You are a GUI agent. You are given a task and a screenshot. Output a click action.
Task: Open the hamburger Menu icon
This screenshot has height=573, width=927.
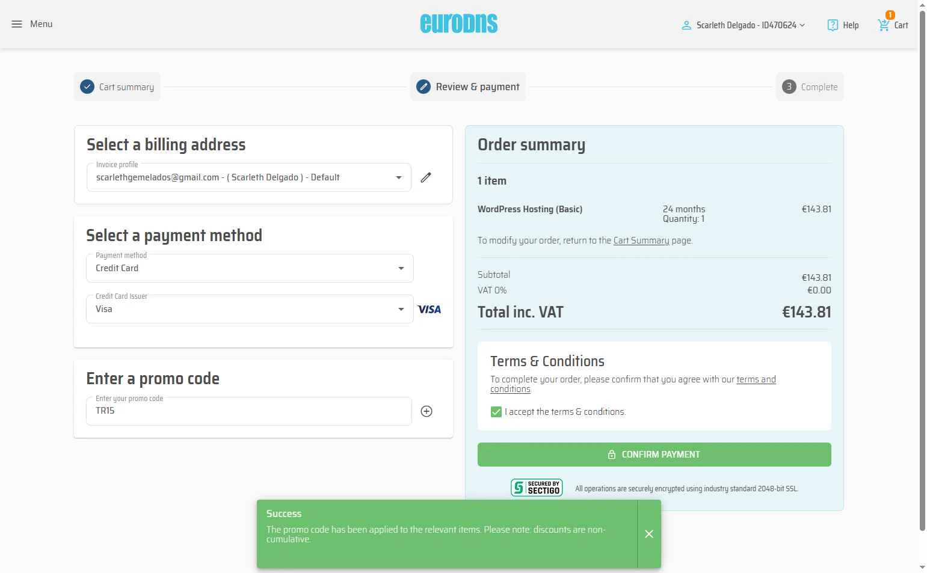click(17, 24)
